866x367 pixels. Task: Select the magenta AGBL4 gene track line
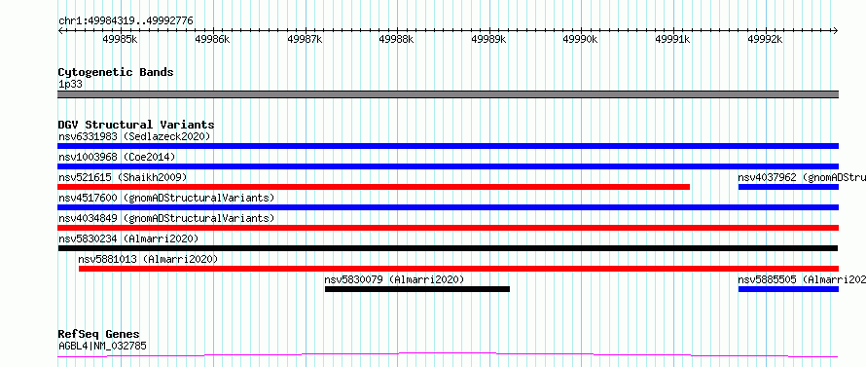(x=448, y=354)
